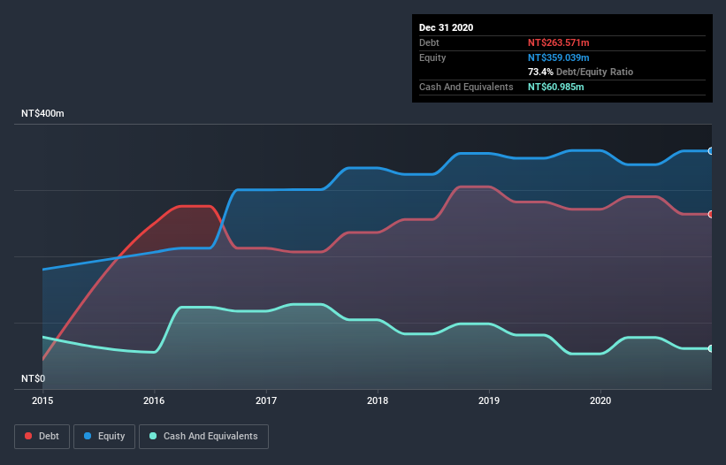Toggle the Debt legend button
This screenshot has width=726, height=465.
42,437
